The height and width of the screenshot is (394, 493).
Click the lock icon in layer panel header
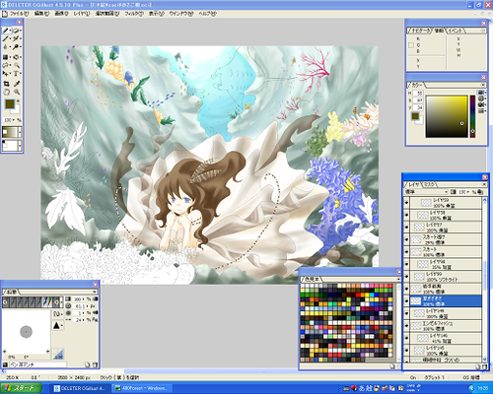pos(480,191)
